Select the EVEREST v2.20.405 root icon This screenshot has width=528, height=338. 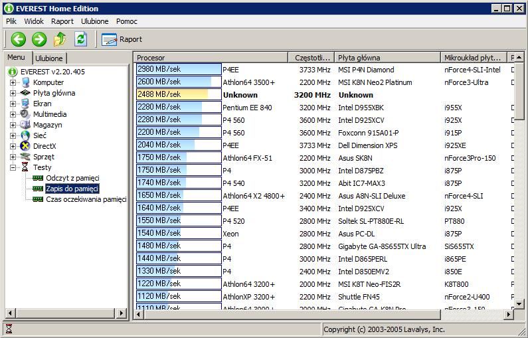pyautogui.click(x=13, y=72)
